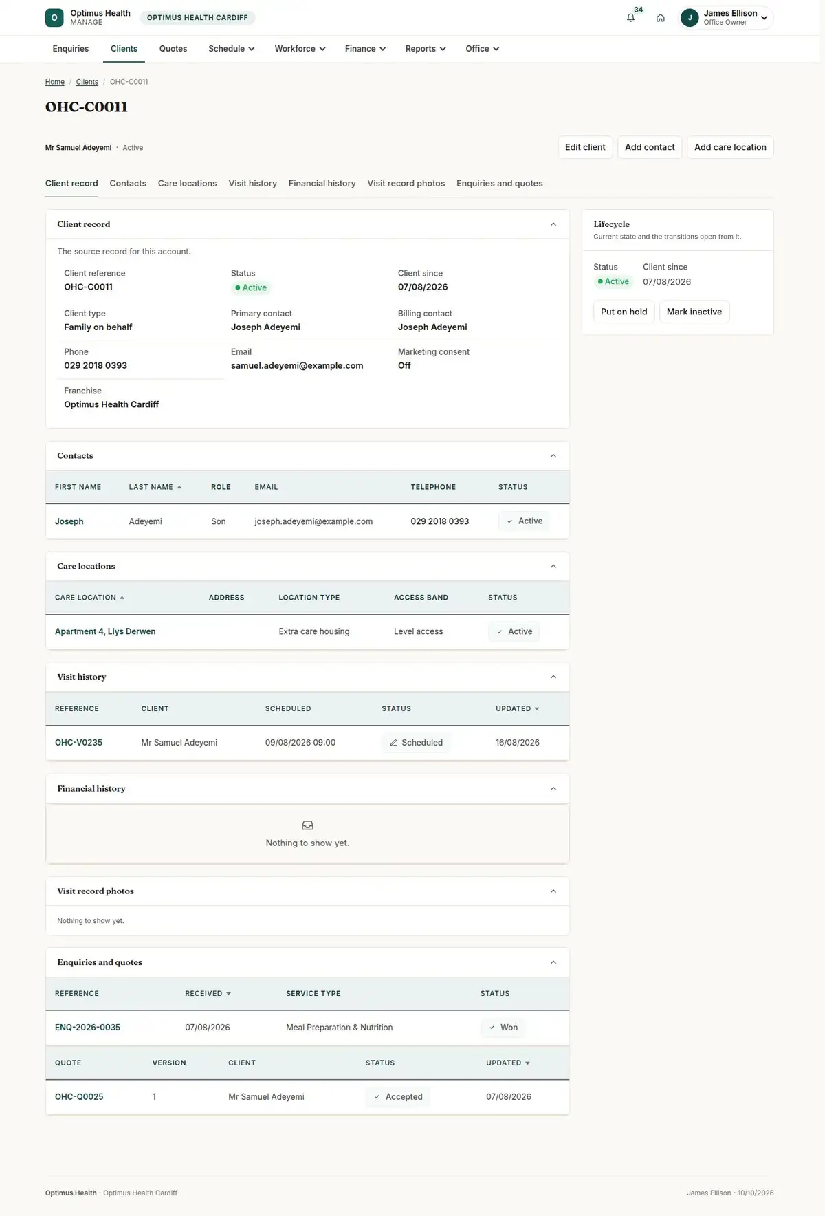The width and height of the screenshot is (825, 1216).
Task: Click the Optimus Health logo icon
Action: tap(54, 18)
